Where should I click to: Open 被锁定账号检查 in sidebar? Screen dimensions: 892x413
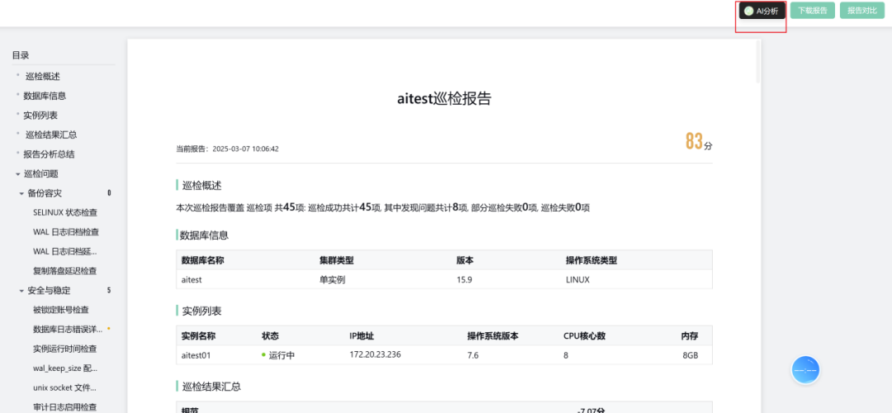[60, 310]
